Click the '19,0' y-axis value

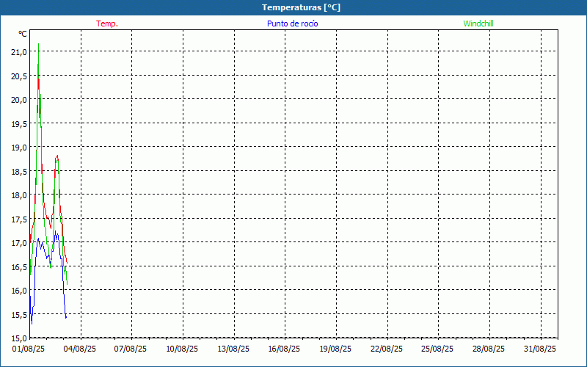click(x=19, y=148)
